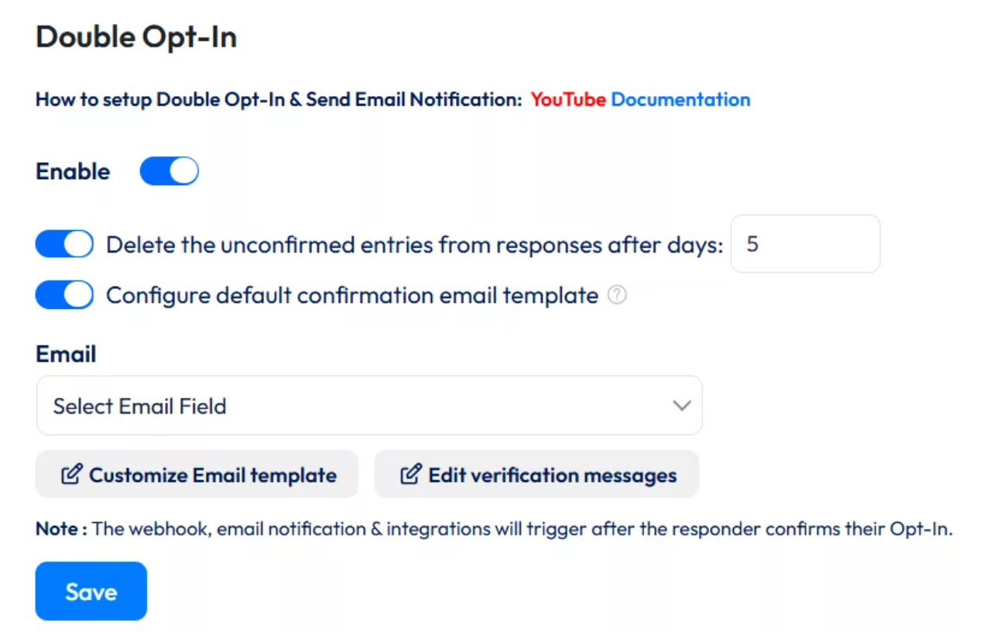The height and width of the screenshot is (632, 1004).
Task: Disable deleting unconfirmed entries toggle
Action: (x=64, y=245)
